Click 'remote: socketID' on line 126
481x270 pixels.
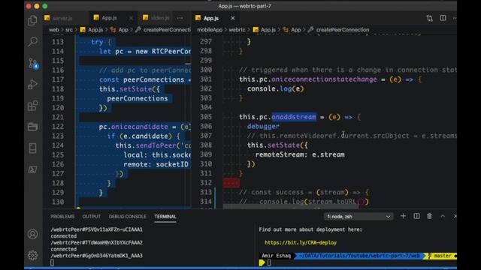coord(156,164)
